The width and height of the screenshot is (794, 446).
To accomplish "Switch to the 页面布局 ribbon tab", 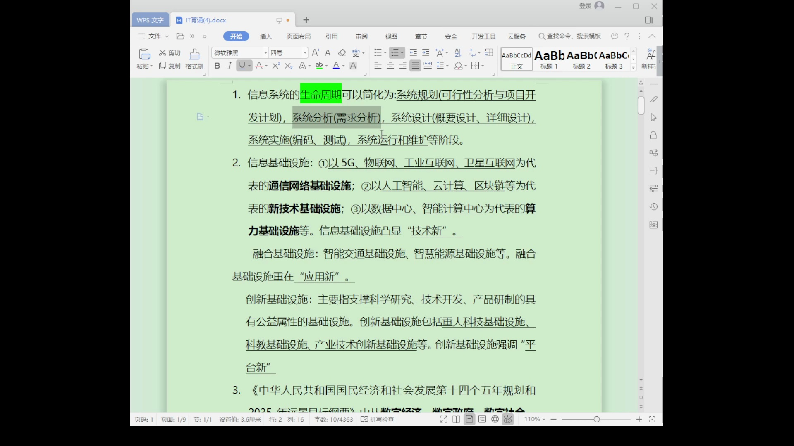I will [x=299, y=36].
